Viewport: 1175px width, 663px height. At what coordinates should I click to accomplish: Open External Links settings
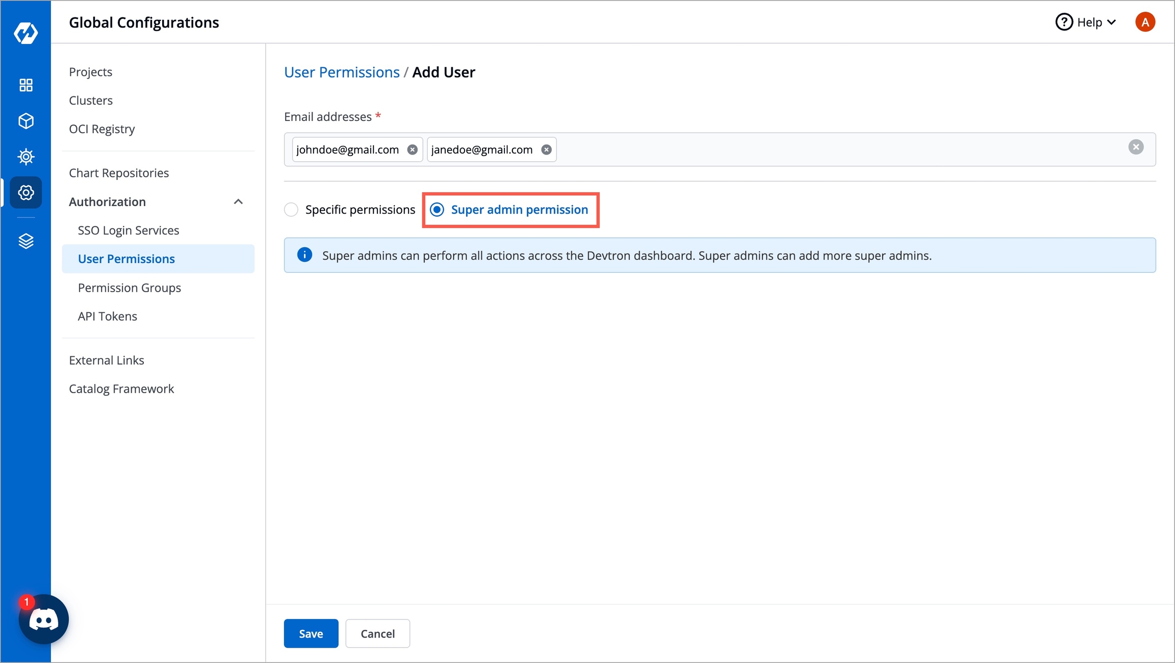pos(107,360)
